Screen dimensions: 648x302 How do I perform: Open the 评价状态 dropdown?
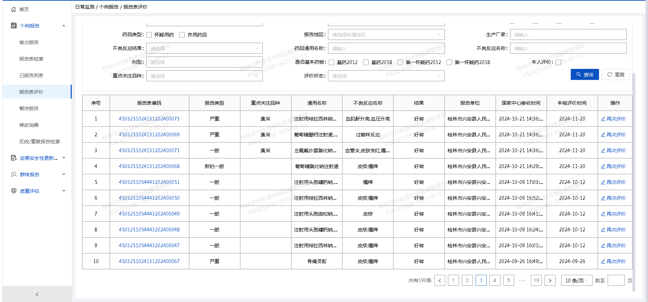pos(386,76)
